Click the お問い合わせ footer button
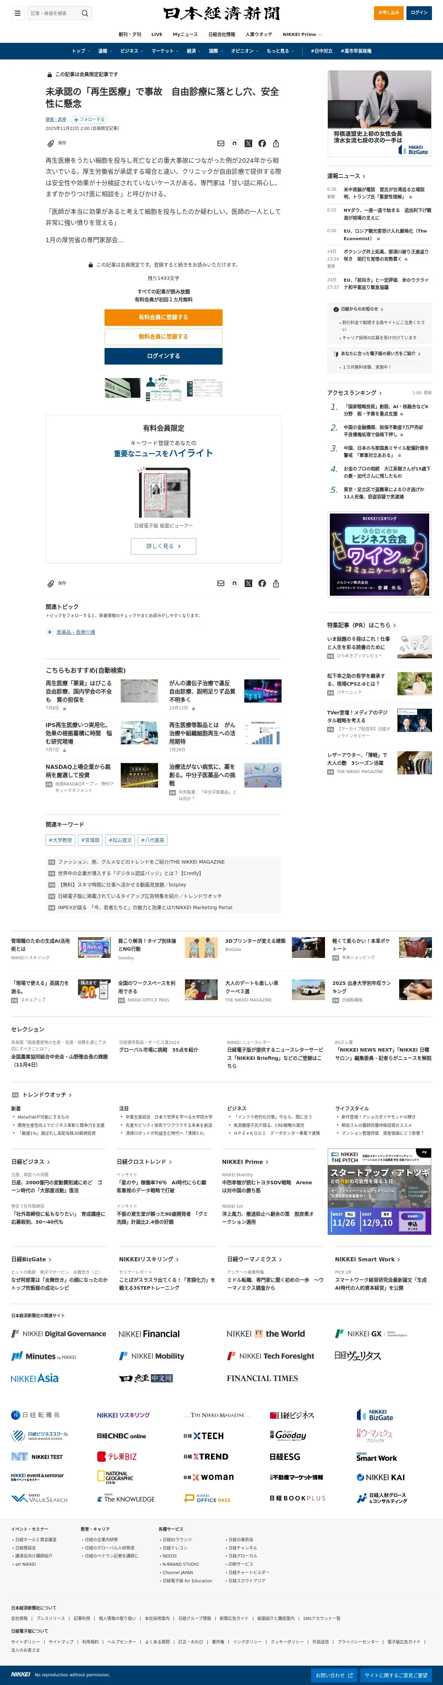The image size is (443, 1685). click(334, 1675)
